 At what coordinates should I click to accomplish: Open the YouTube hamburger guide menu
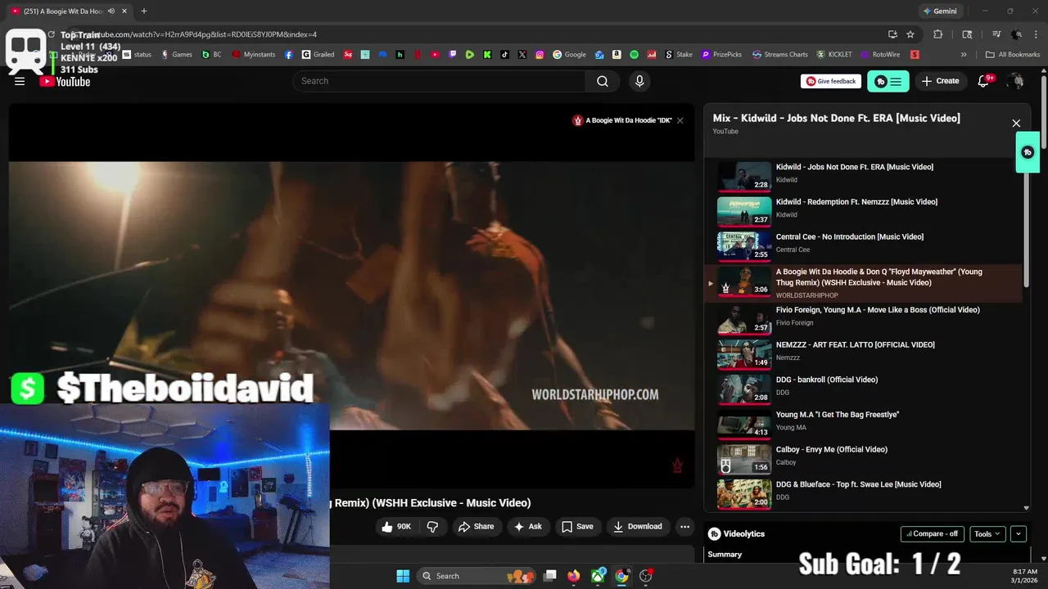[20, 81]
